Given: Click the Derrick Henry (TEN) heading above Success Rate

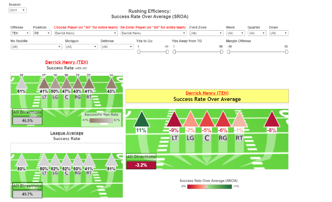Looking at the screenshot, I should (66, 62).
